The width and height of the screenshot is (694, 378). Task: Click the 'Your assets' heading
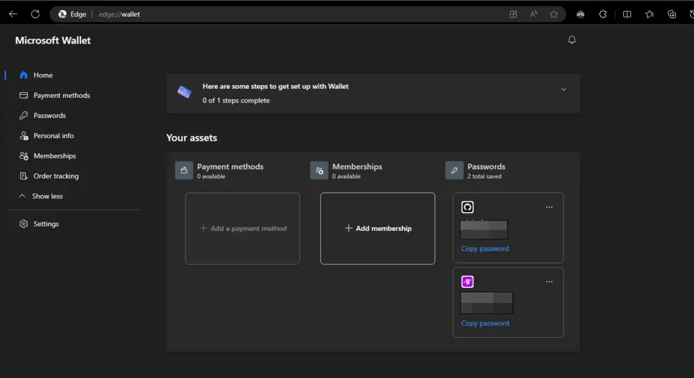[x=192, y=138]
